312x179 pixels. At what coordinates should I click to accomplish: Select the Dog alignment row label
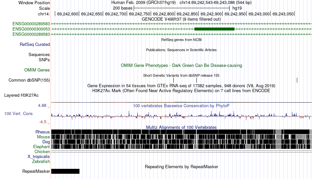click(x=46, y=142)
